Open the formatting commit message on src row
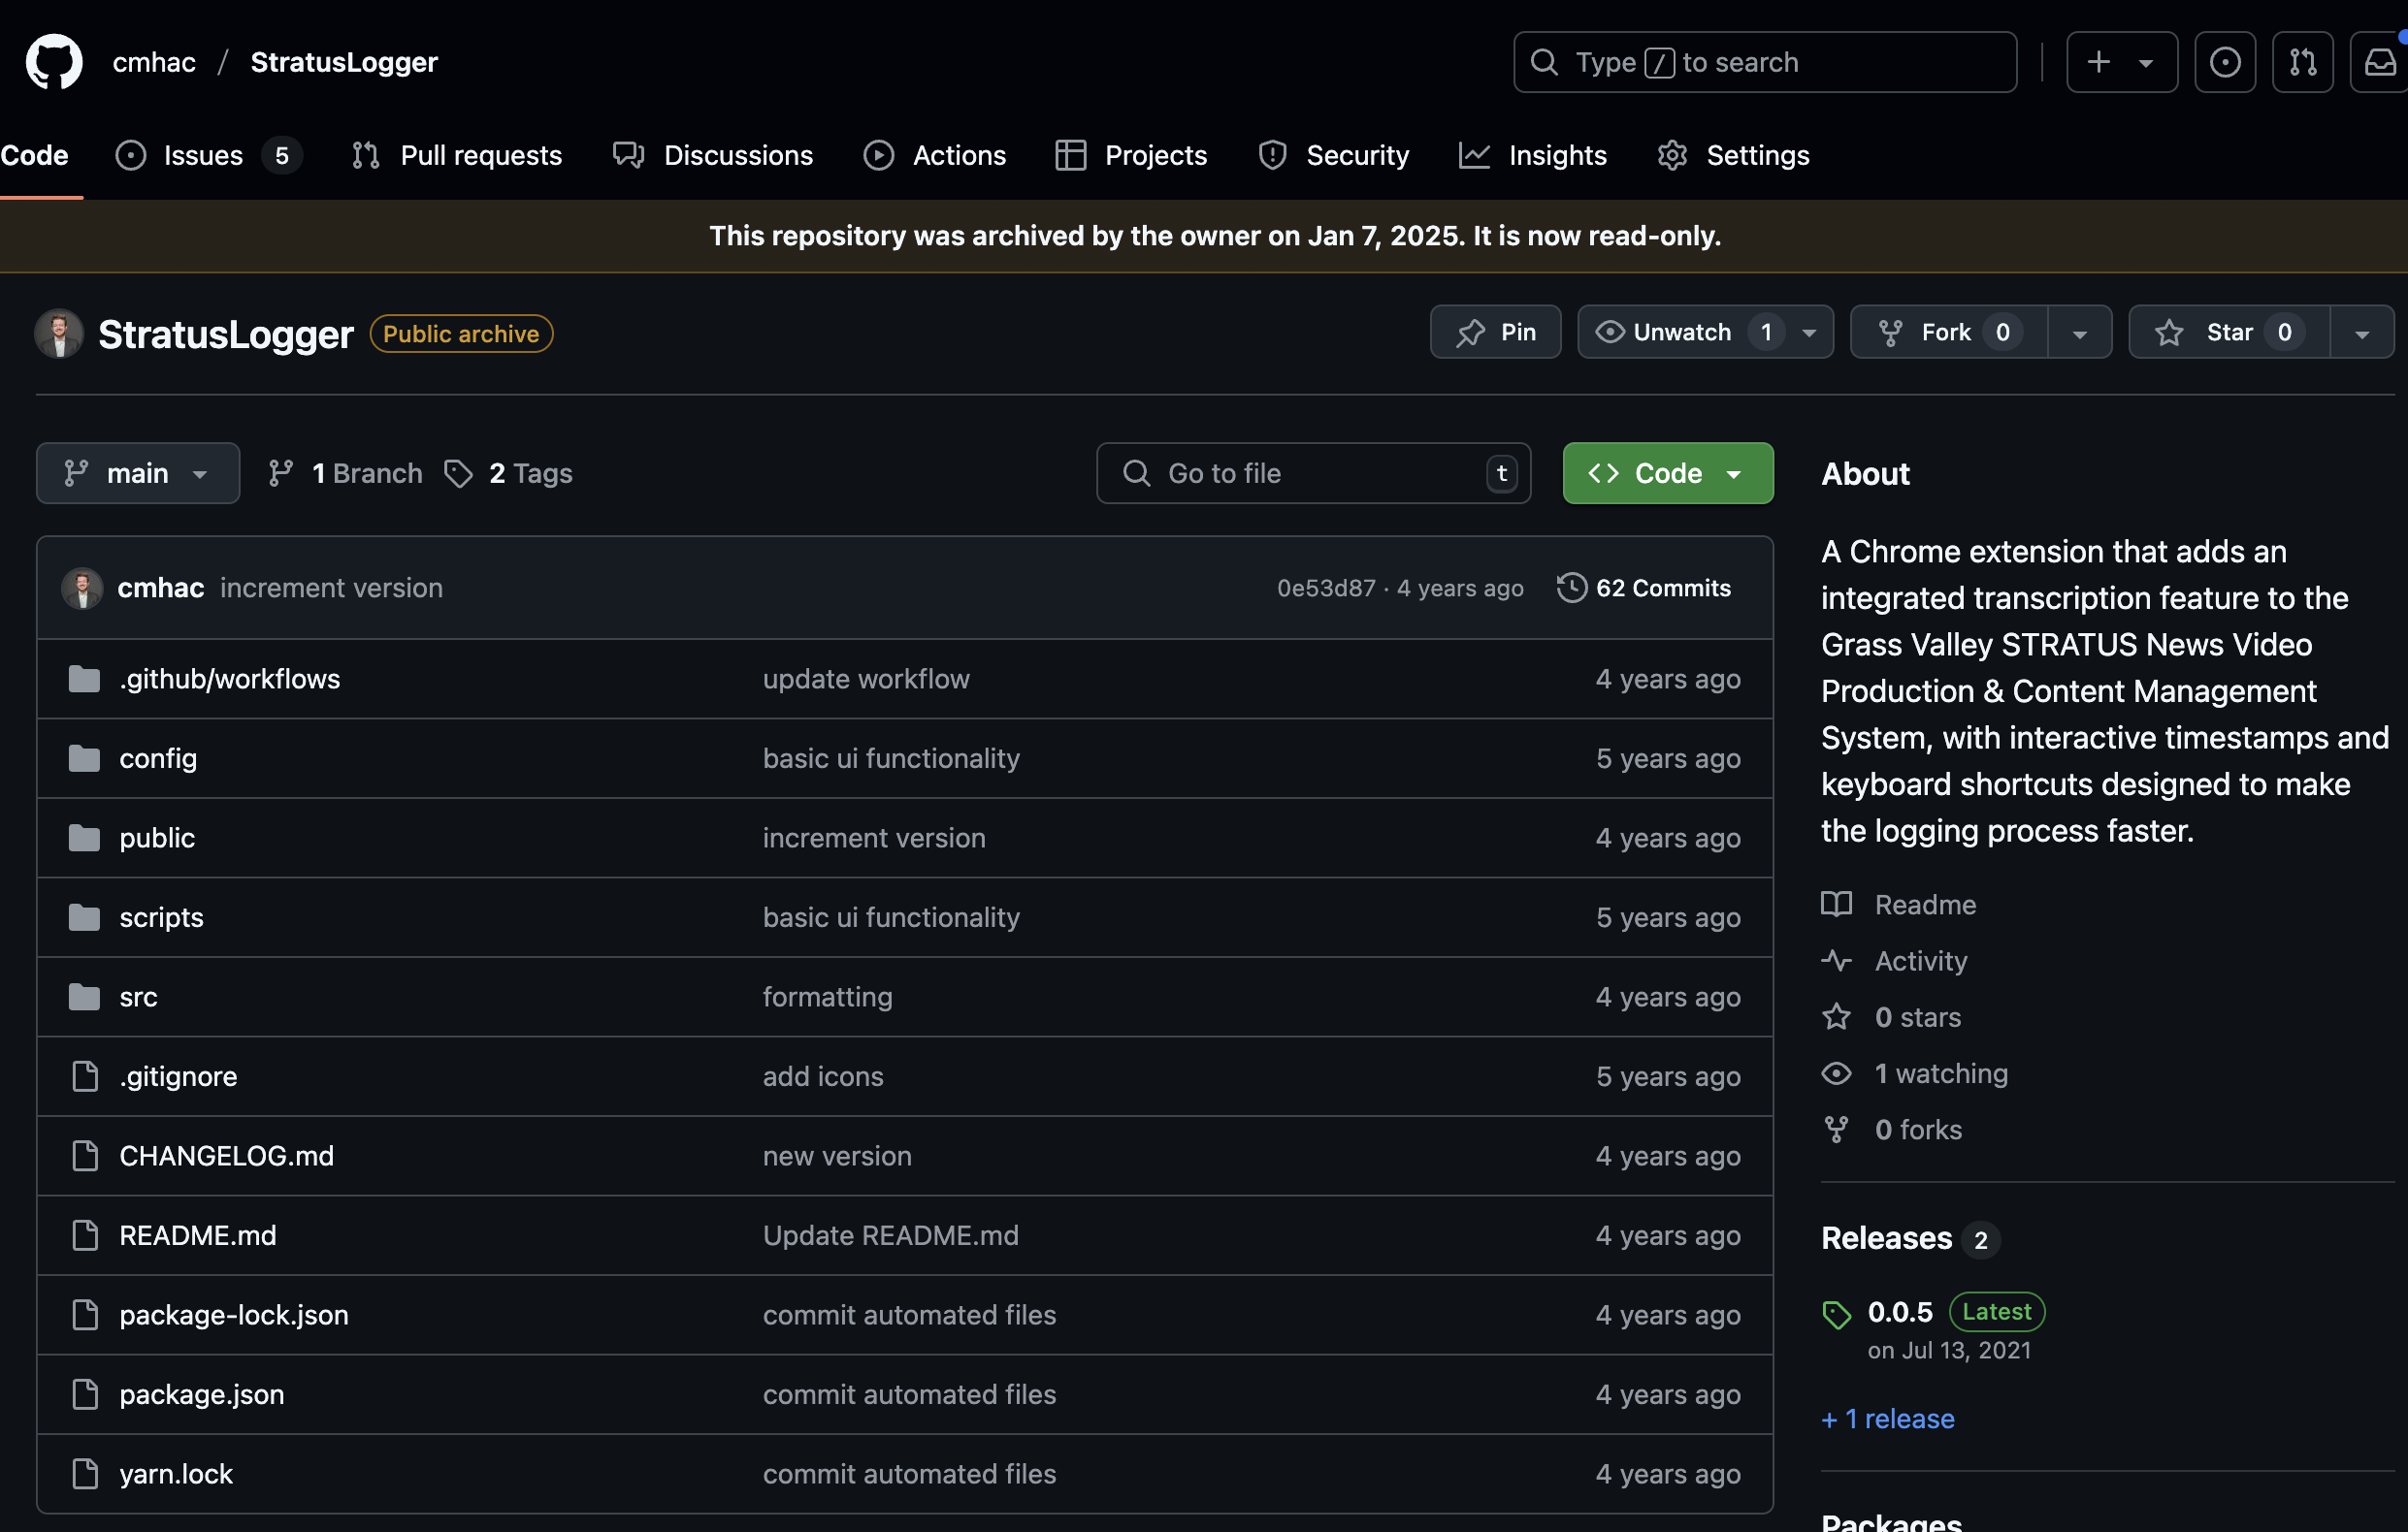 827,997
